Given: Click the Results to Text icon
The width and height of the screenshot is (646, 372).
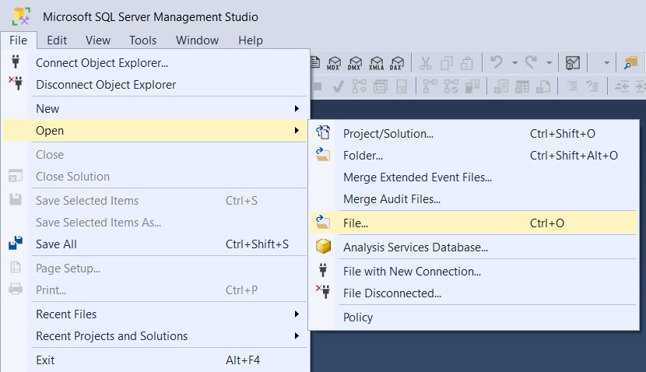Looking at the screenshot, I should click(501, 86).
